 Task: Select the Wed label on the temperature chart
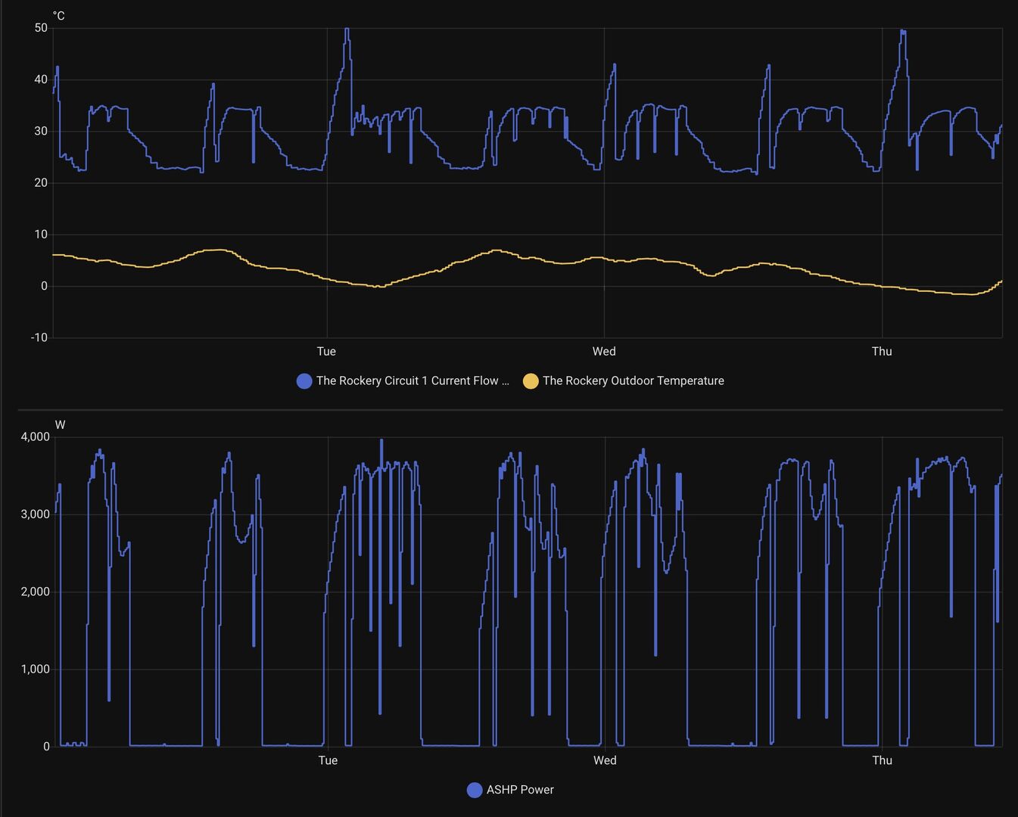tap(604, 351)
